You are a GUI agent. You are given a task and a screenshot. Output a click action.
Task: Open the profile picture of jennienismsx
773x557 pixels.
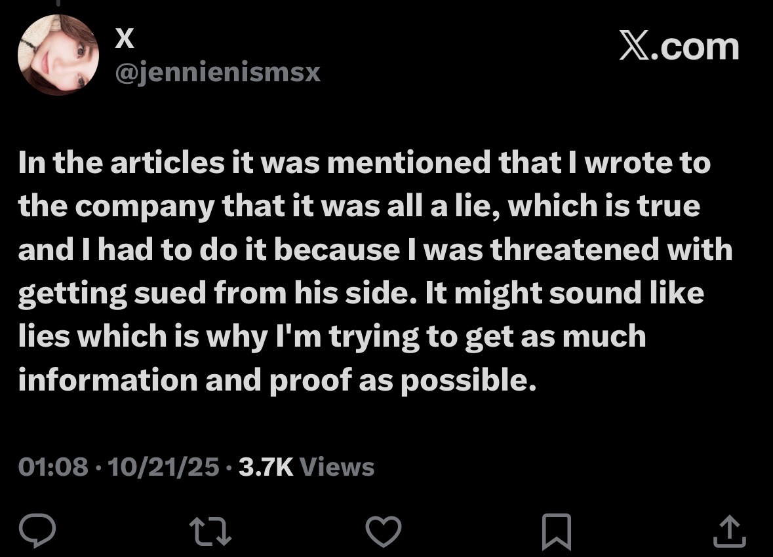click(x=58, y=55)
